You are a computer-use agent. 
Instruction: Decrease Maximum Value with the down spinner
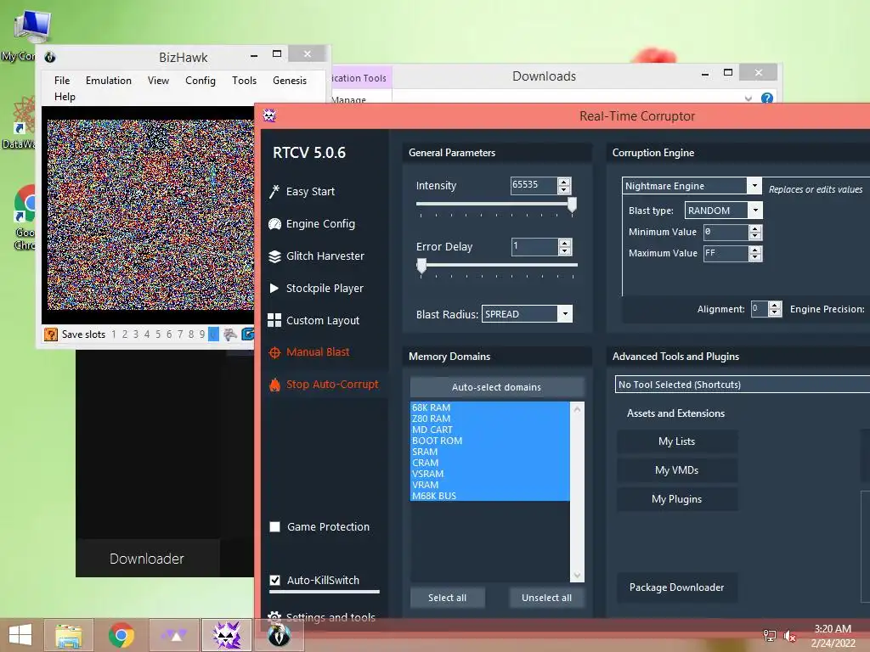point(754,257)
